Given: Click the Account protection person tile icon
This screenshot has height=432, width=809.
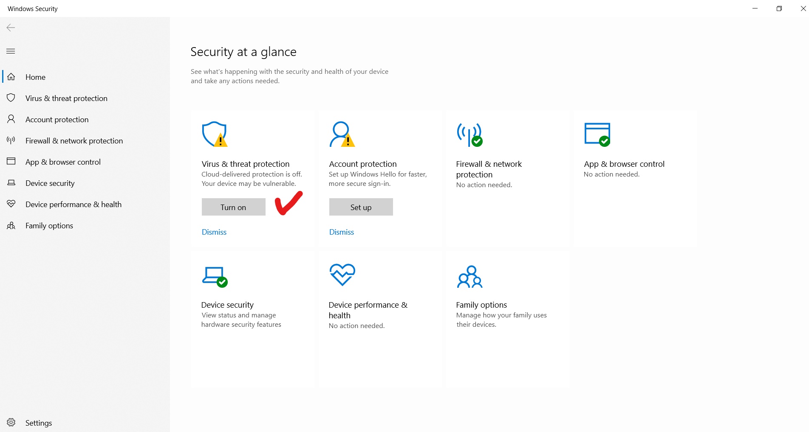Looking at the screenshot, I should 342,134.
